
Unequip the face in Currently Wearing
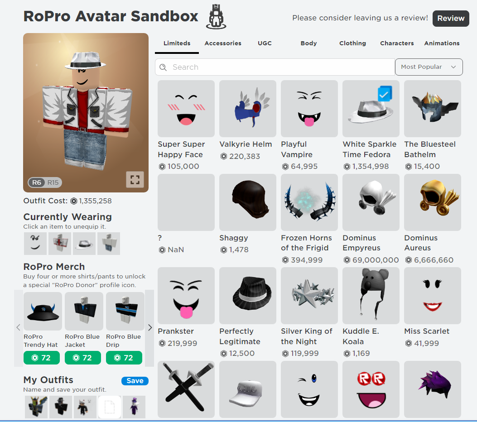pos(35,244)
